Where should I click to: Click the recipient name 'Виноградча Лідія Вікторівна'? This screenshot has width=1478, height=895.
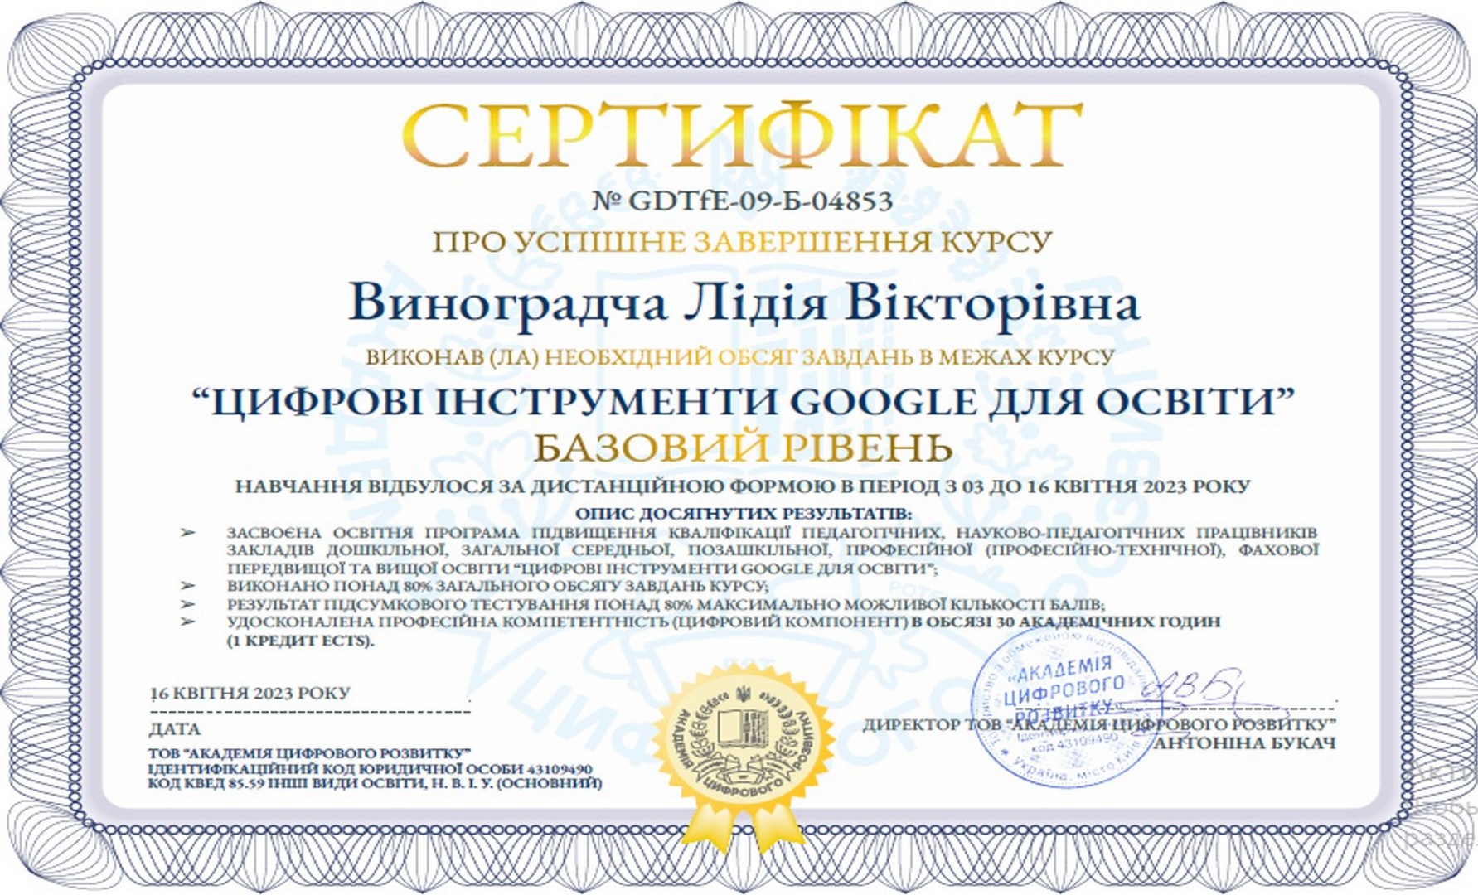pos(744,303)
